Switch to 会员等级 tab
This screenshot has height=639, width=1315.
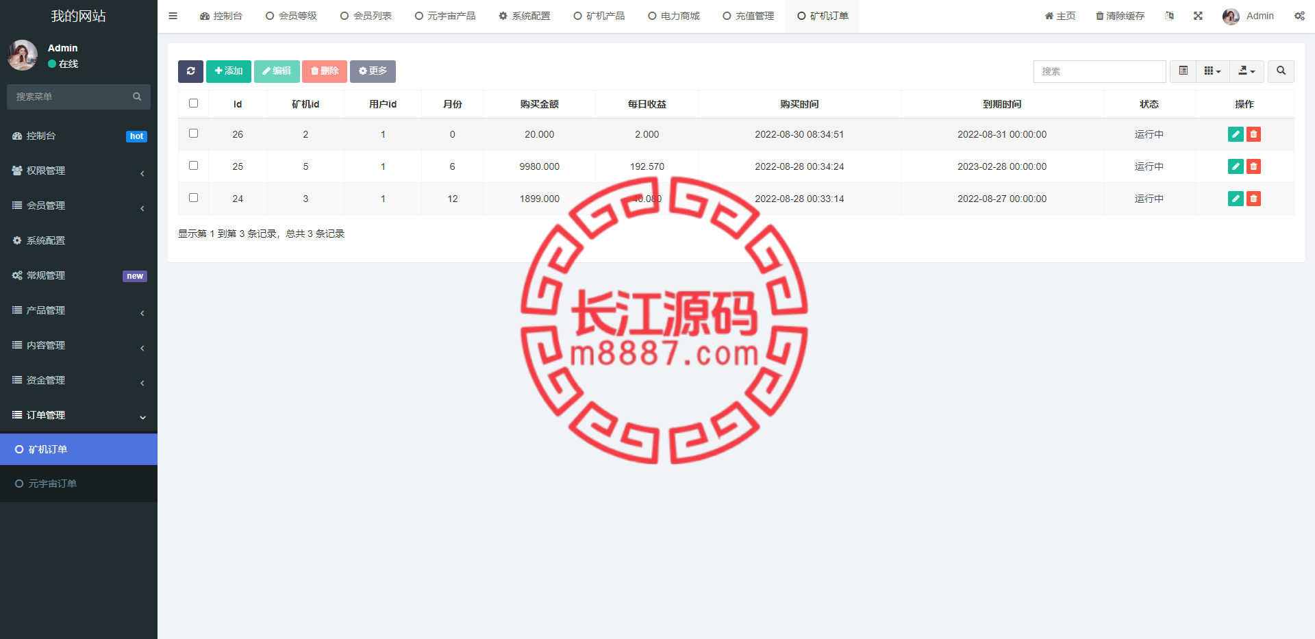click(291, 16)
